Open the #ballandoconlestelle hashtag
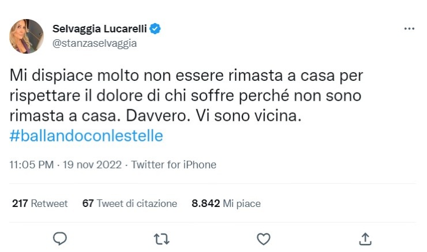This screenshot has height=252, width=427. (x=86, y=136)
